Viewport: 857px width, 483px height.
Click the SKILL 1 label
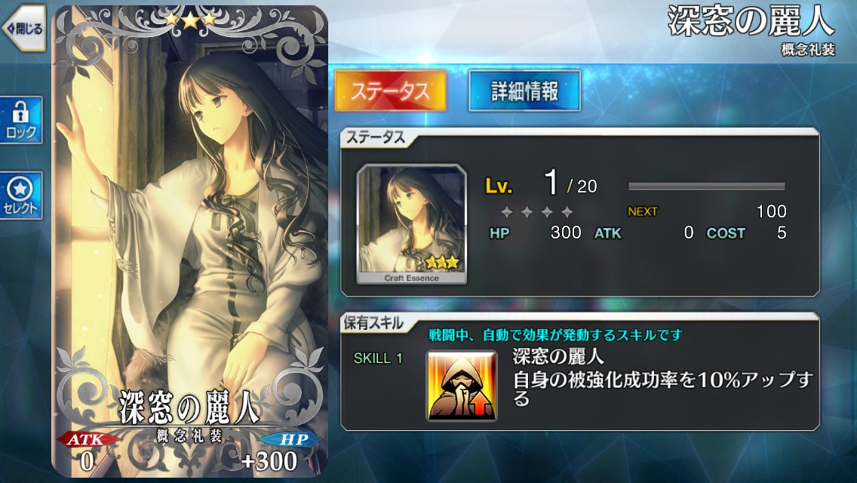pyautogui.click(x=378, y=358)
